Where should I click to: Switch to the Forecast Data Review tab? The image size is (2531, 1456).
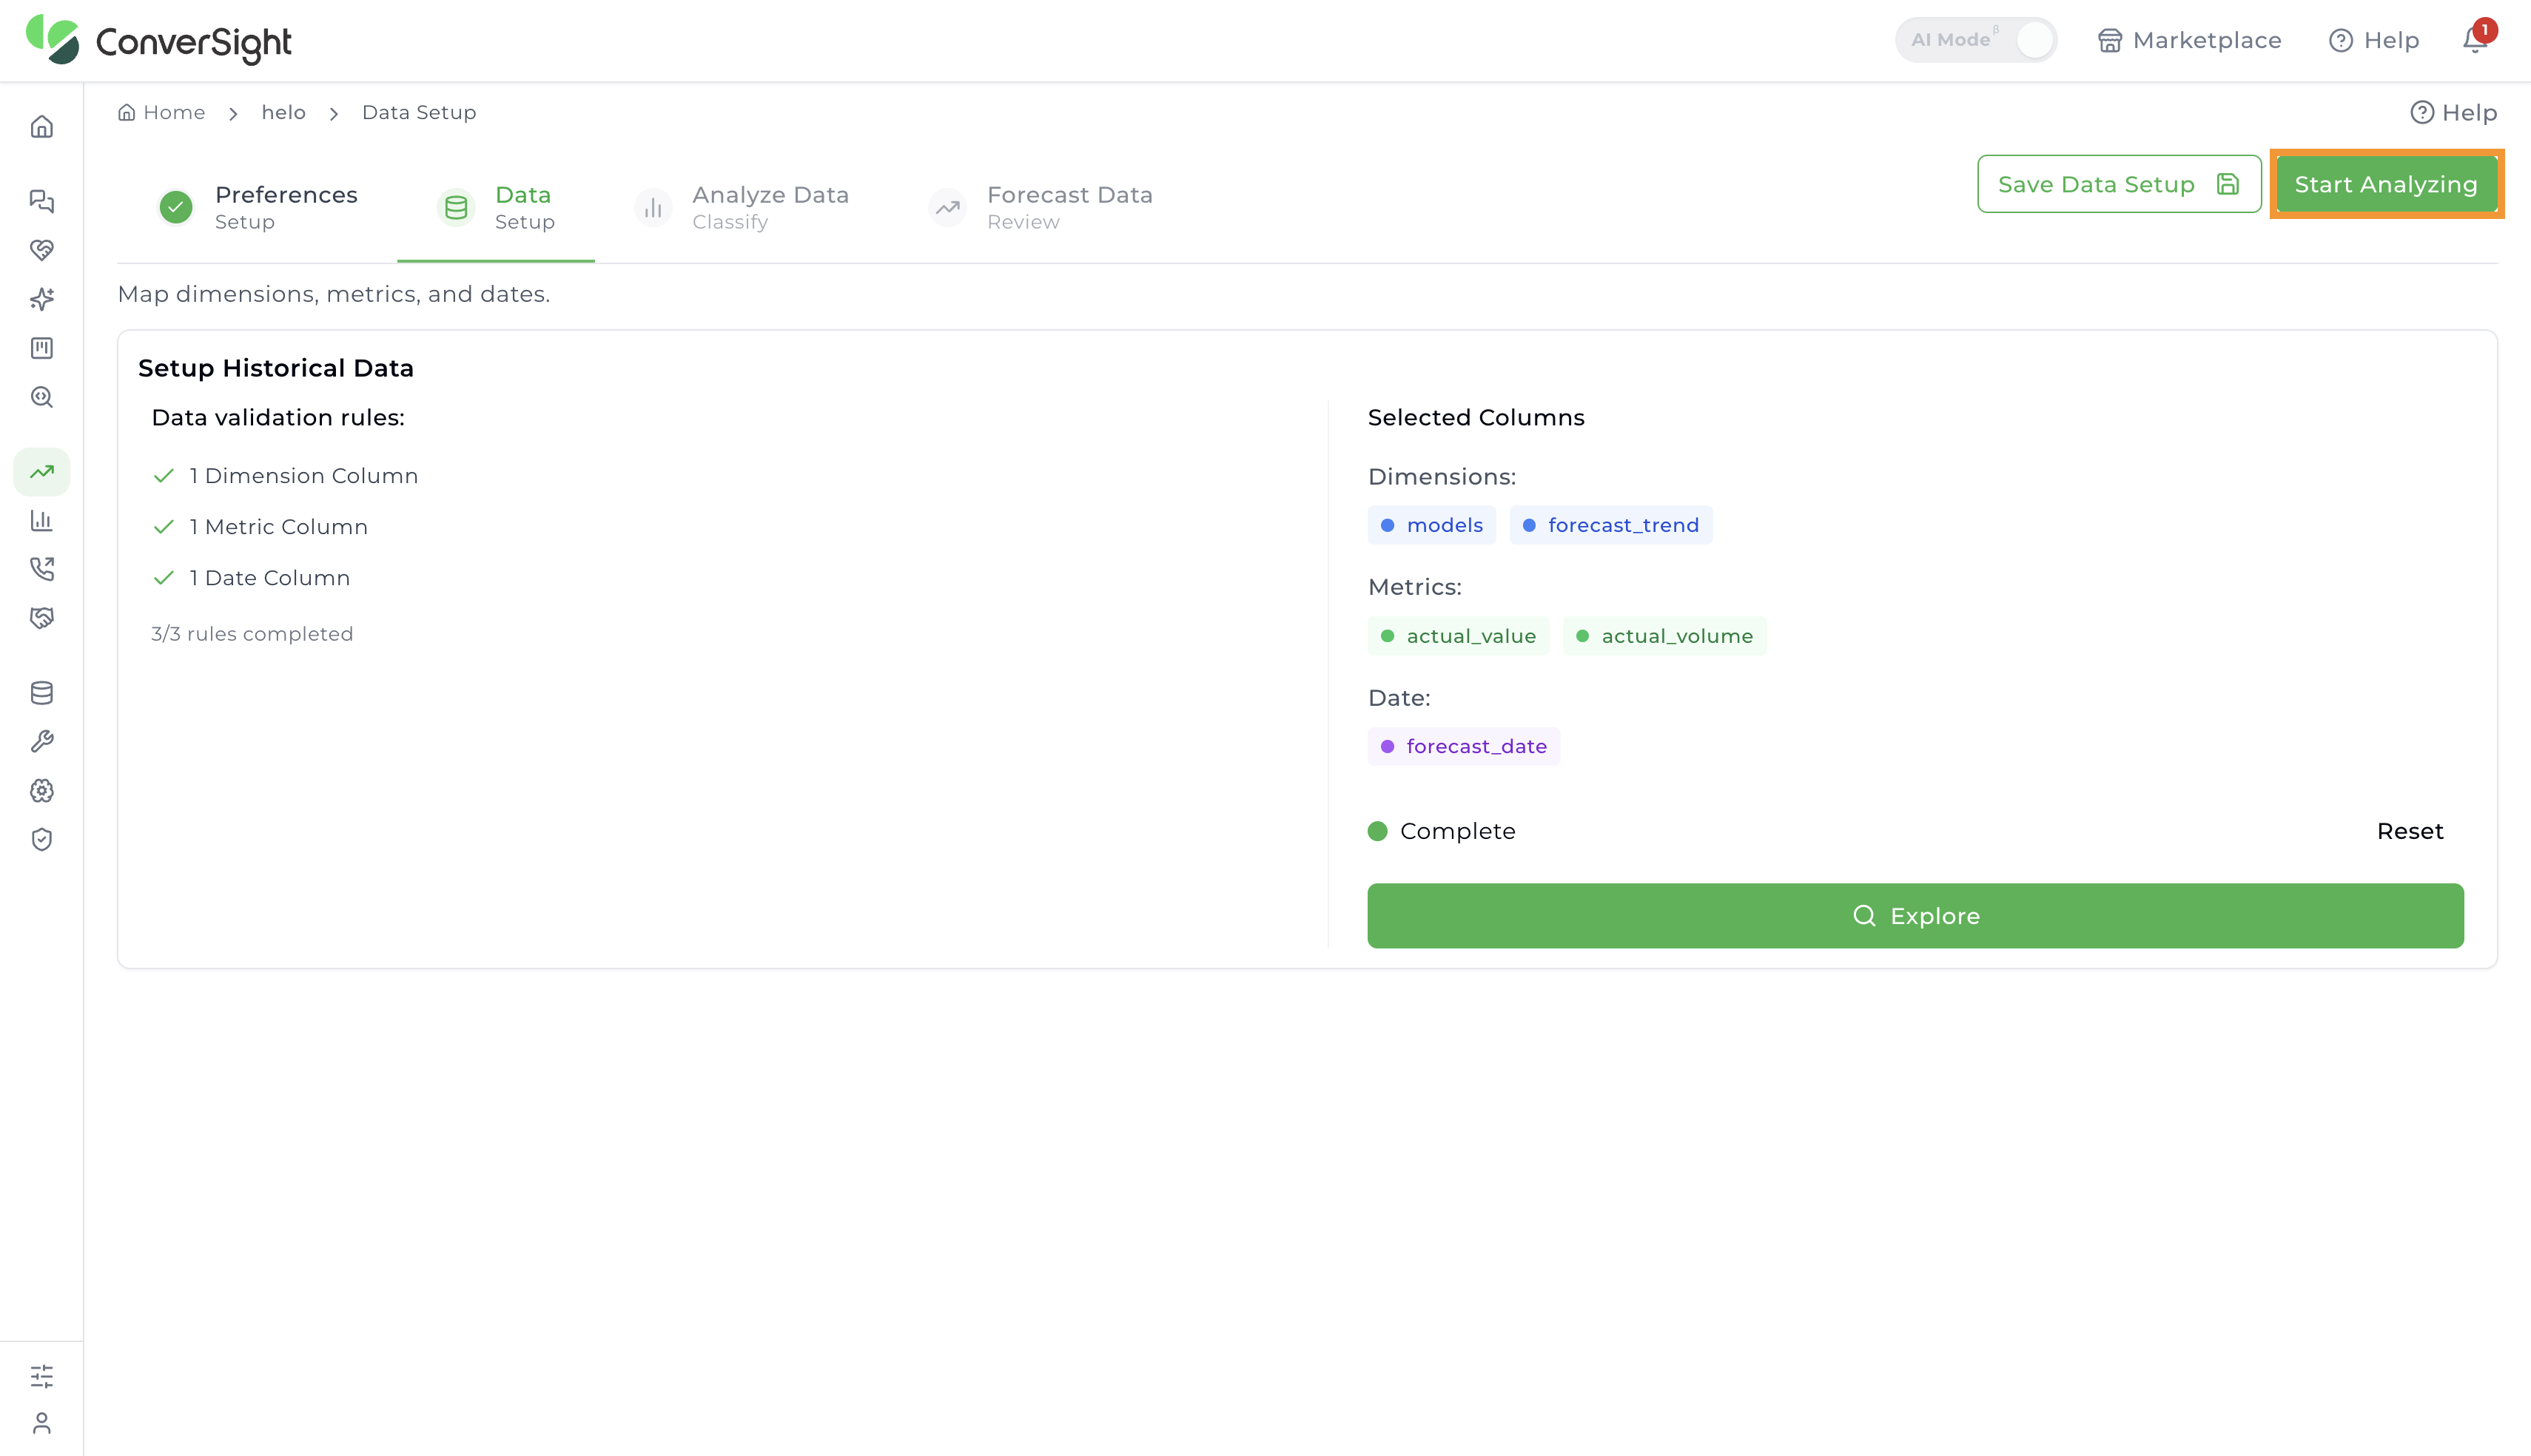pos(1040,207)
